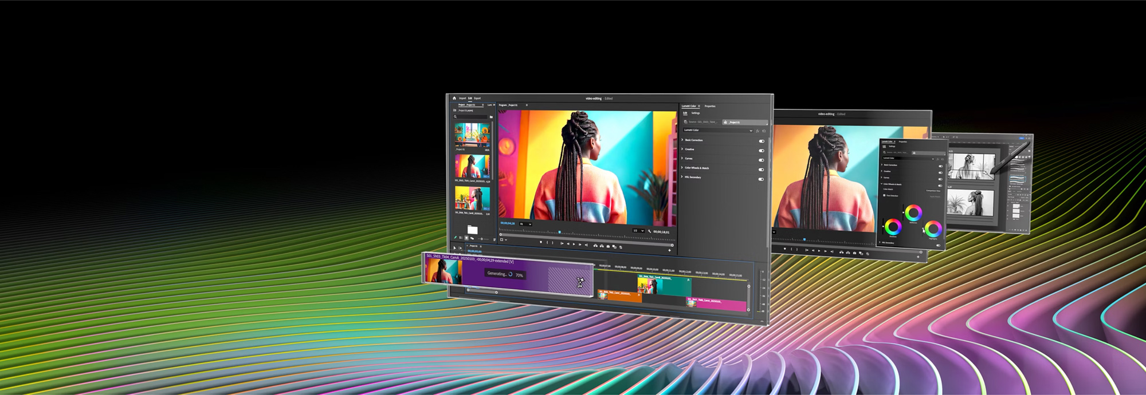Step back one frame in front Program monitor
The image size is (1146, 395).
[x=568, y=244]
